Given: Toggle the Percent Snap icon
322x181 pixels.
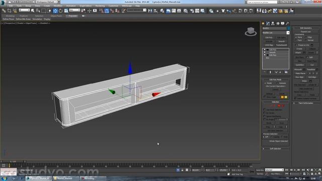Looking at the screenshot, I should point(112,11).
